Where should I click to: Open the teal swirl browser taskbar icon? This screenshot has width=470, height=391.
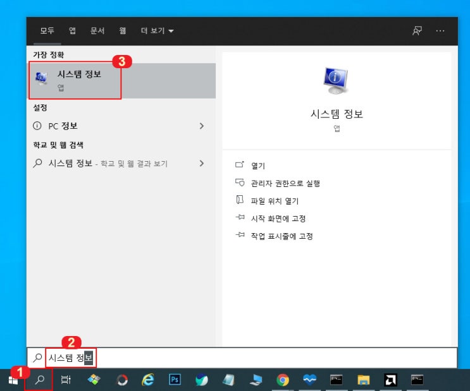point(202,380)
